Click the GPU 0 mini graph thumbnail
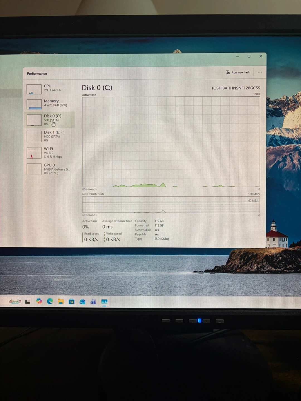This screenshot has width=301, height=401. [x=34, y=169]
